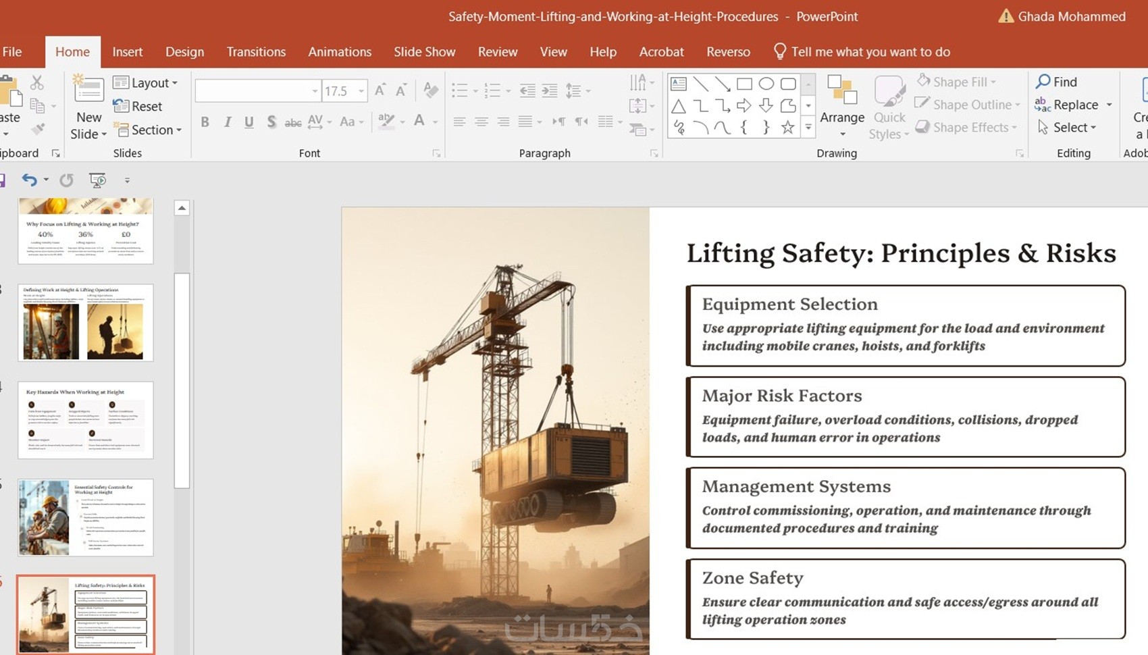Select the Curve shape in gallery

point(723,127)
